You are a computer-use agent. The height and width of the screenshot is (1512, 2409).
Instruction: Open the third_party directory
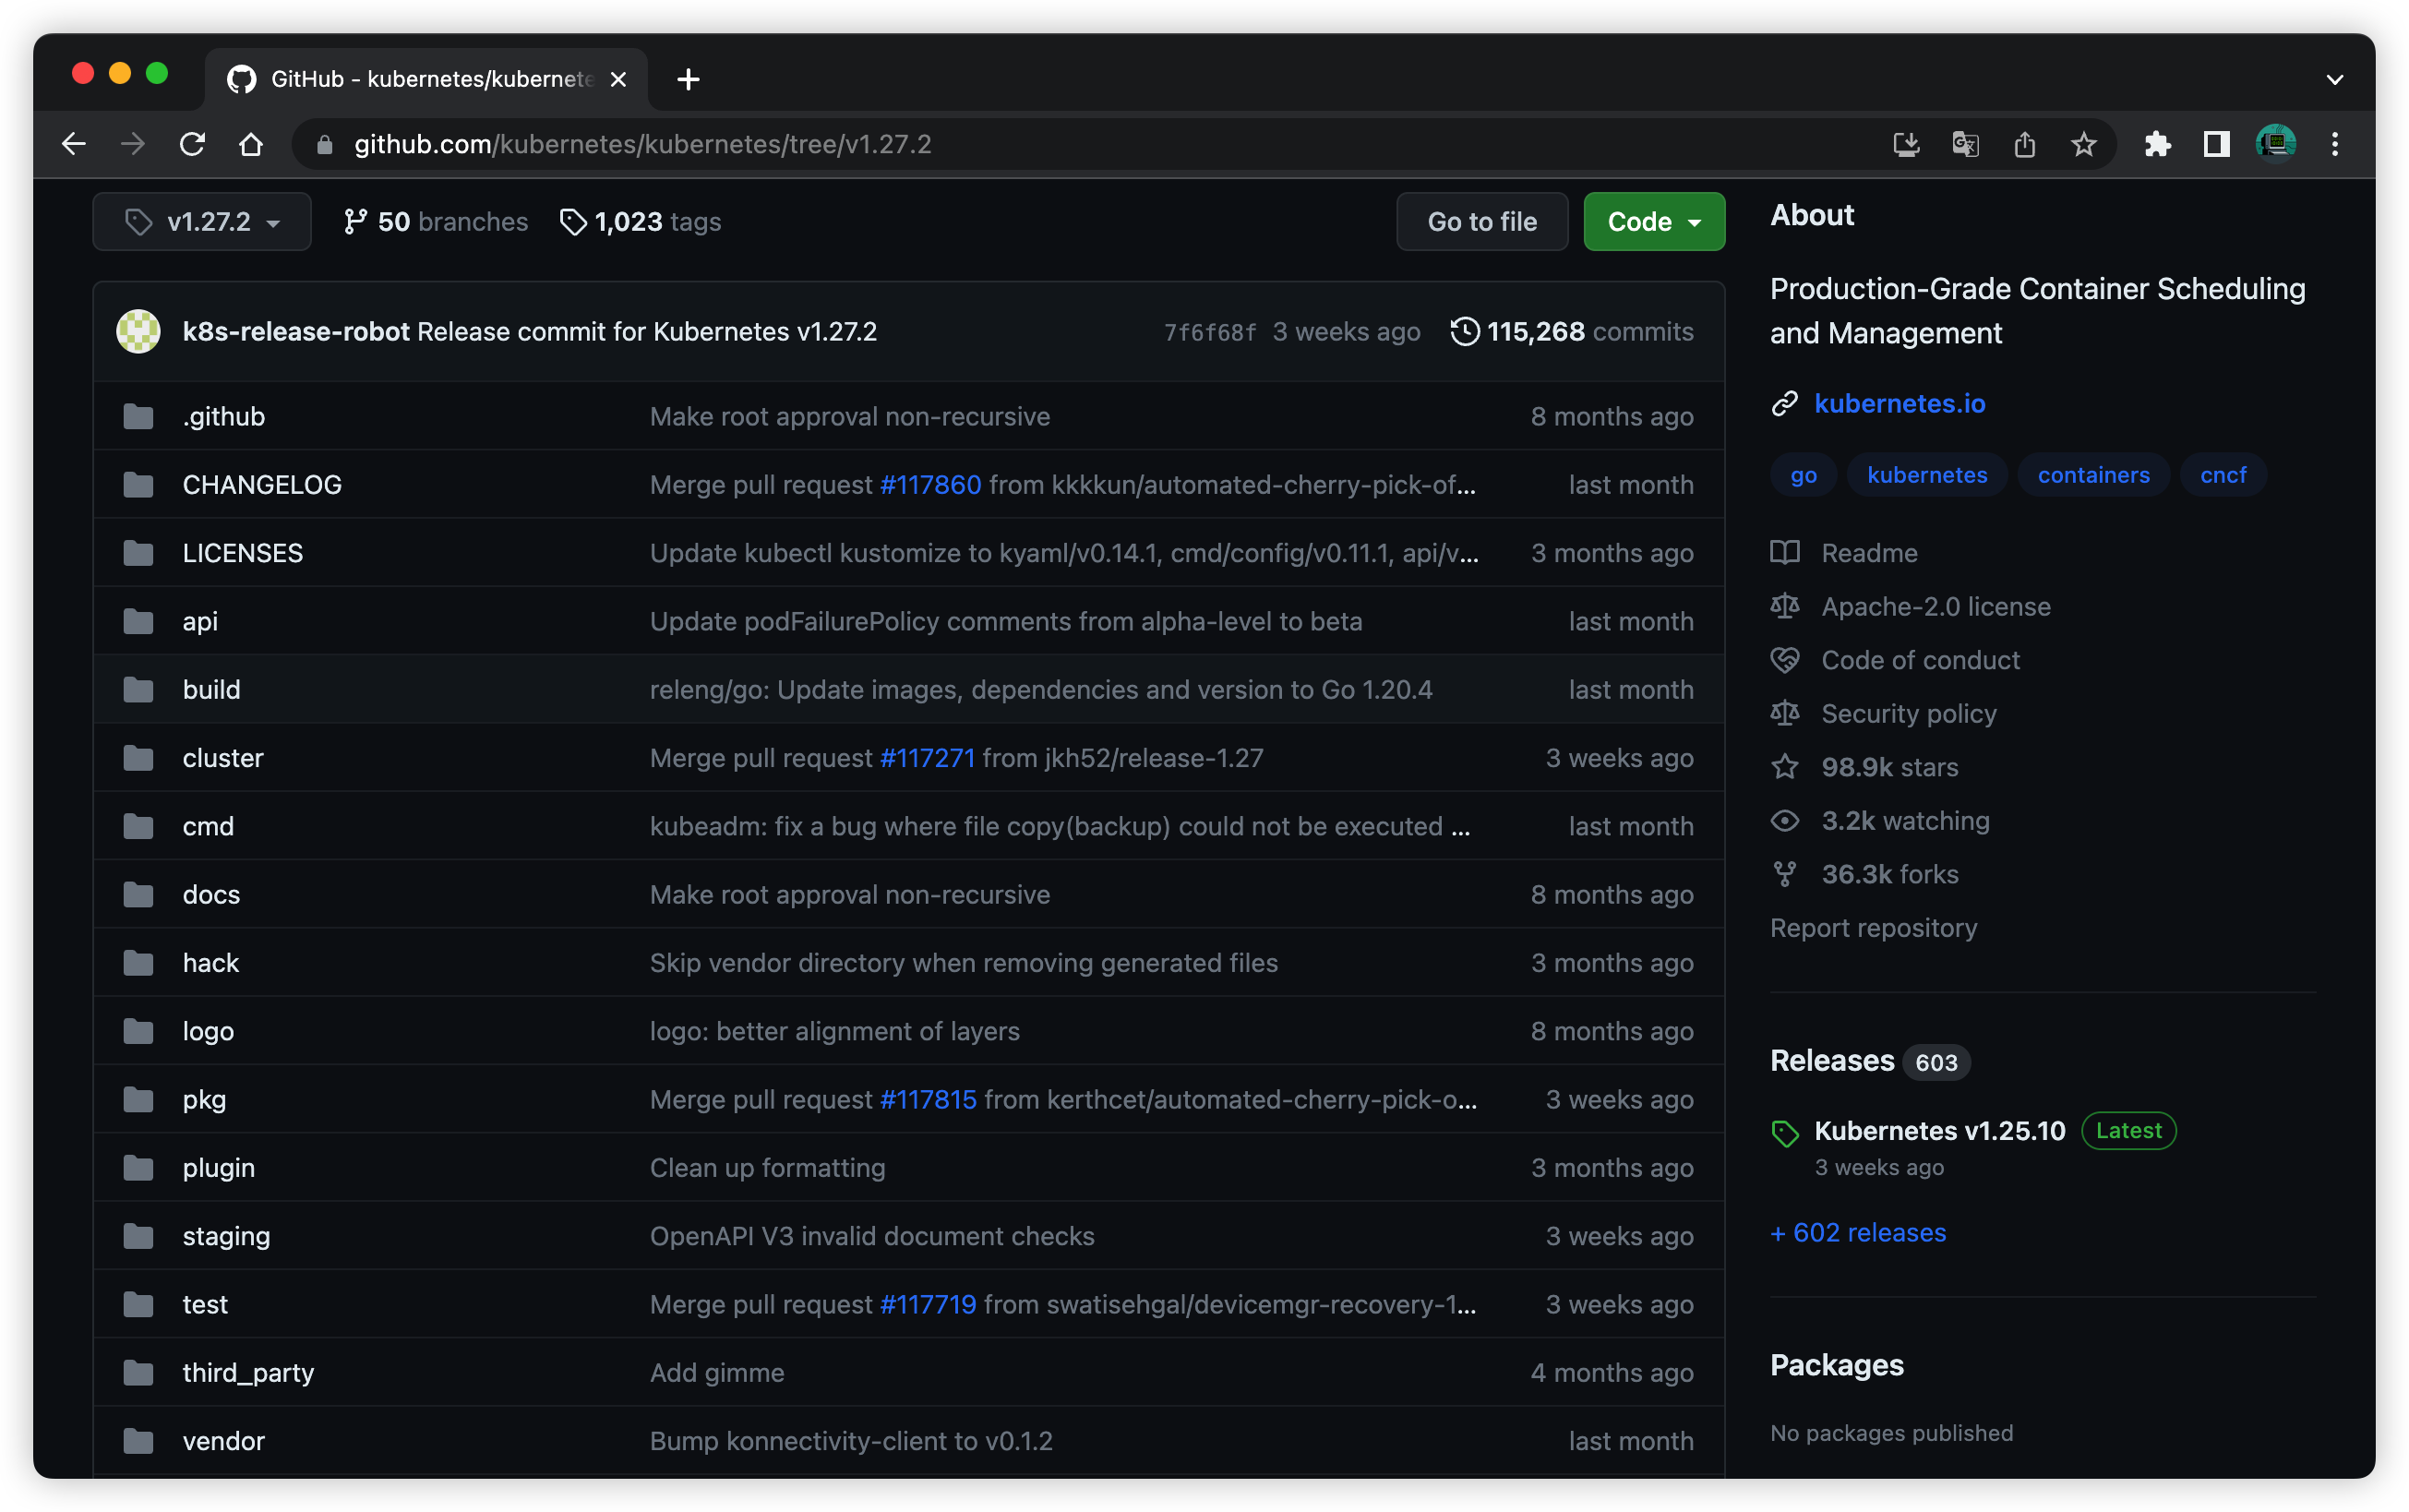(248, 1372)
